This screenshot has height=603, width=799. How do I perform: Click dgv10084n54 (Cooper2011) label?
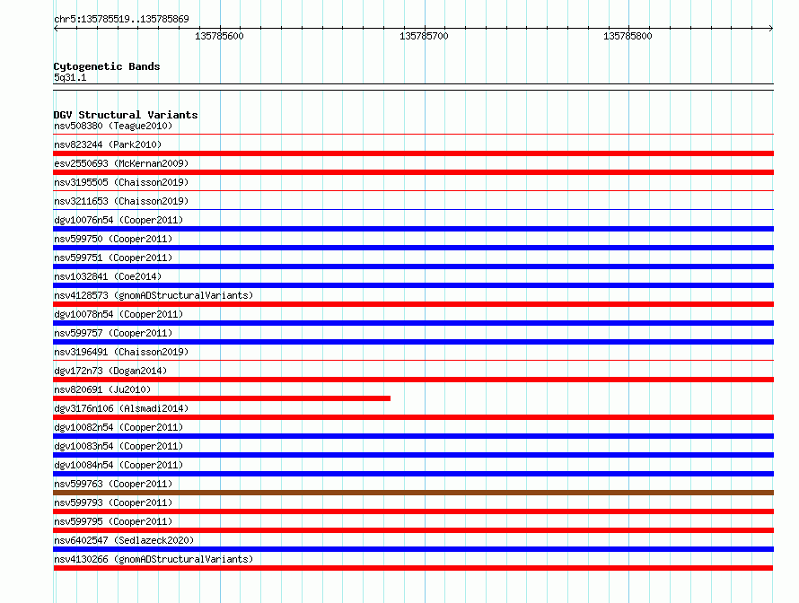[119, 465]
